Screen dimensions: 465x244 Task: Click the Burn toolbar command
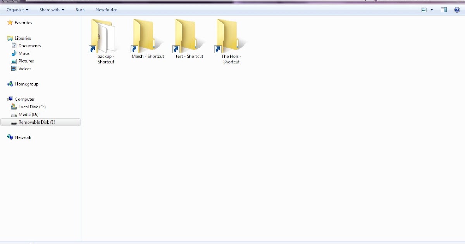[80, 10]
